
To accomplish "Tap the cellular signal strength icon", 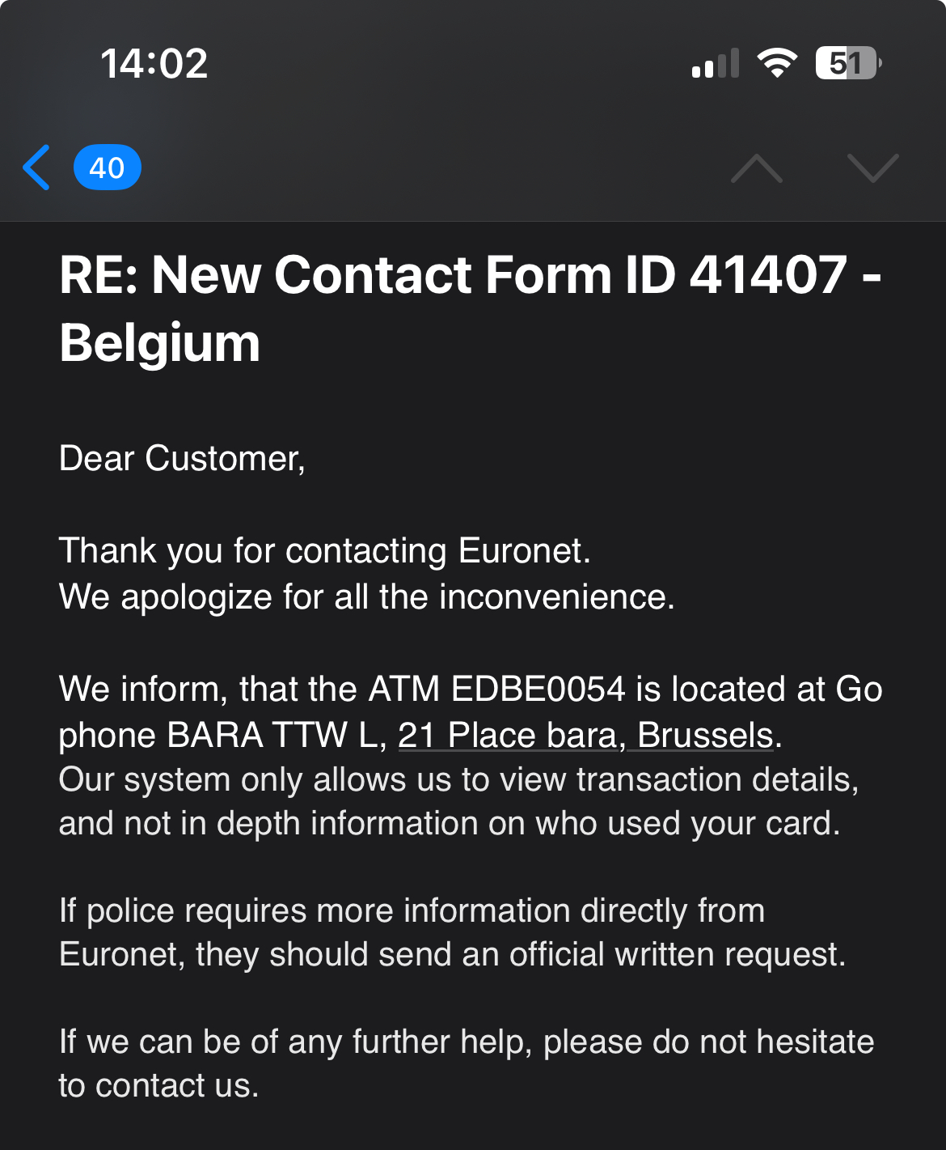I will 716,63.
